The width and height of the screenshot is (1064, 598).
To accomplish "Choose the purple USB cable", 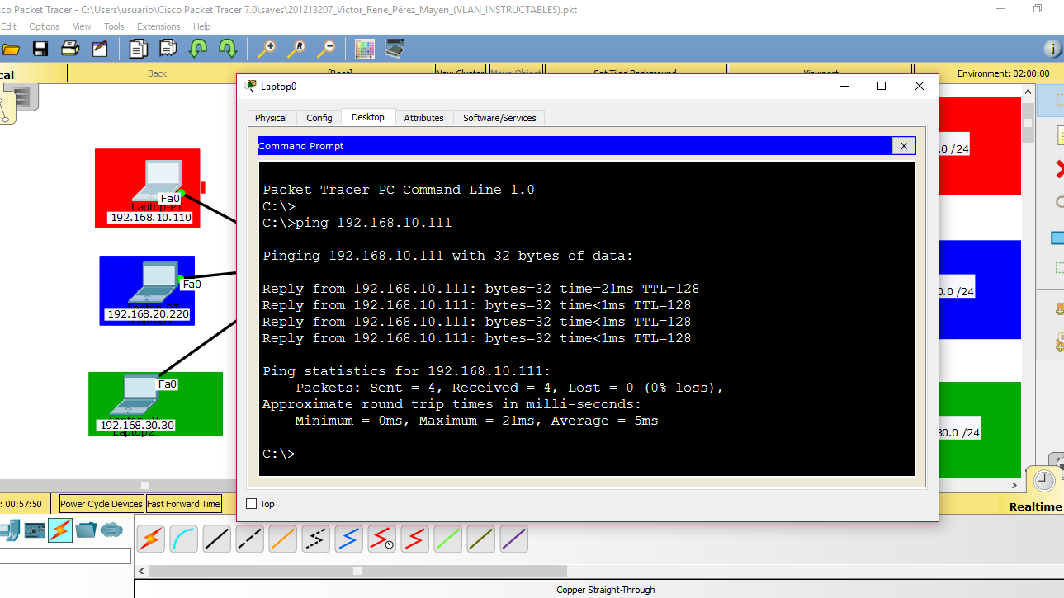I will pos(514,539).
